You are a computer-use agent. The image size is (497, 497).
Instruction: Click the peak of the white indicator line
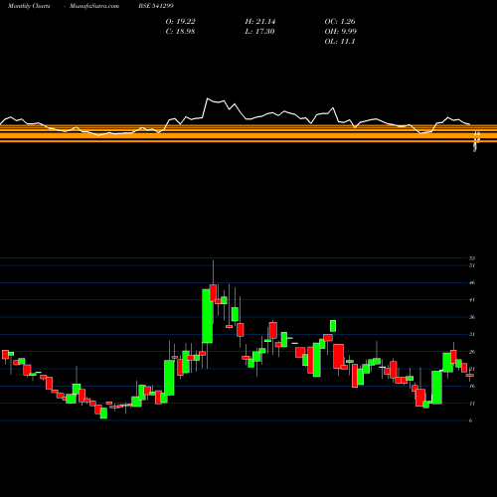click(208, 98)
